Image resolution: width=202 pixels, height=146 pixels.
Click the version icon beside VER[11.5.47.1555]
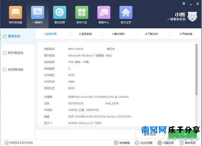tap(7, 143)
